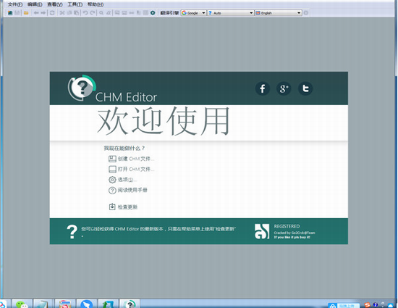Click the forward arrow toolbar icon

[43, 13]
